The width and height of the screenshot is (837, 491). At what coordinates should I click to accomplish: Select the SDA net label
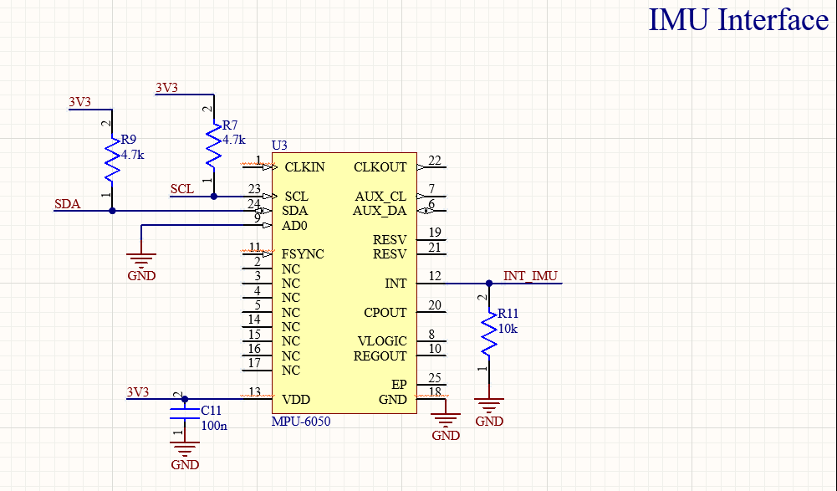(67, 204)
